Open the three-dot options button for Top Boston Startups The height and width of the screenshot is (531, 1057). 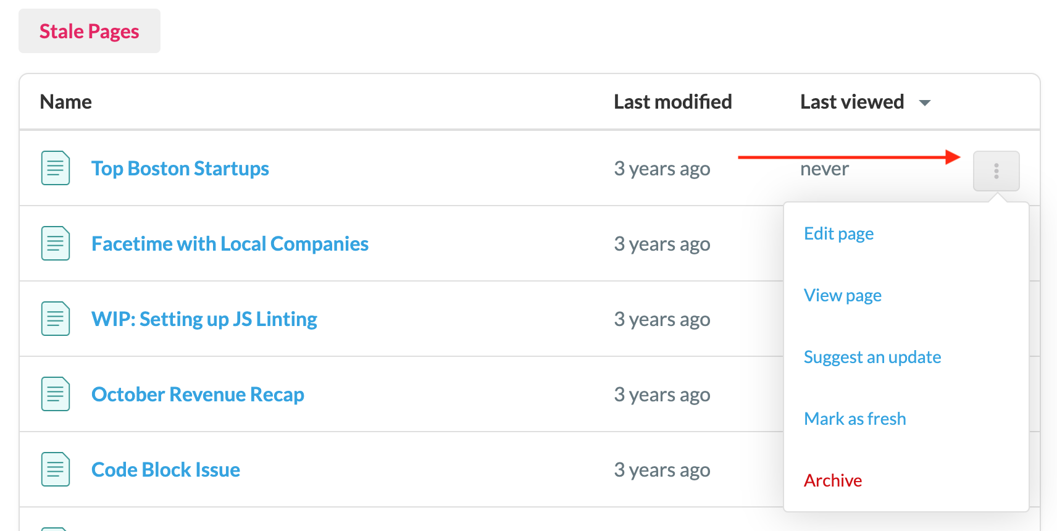pyautogui.click(x=996, y=171)
